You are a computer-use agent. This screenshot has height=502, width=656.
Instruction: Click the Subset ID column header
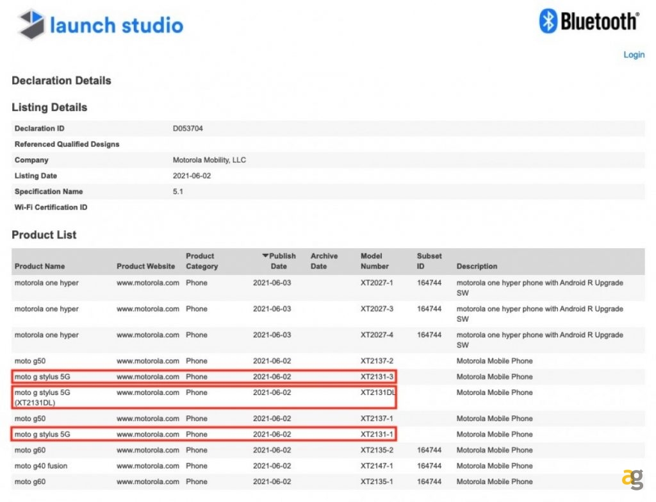429,261
